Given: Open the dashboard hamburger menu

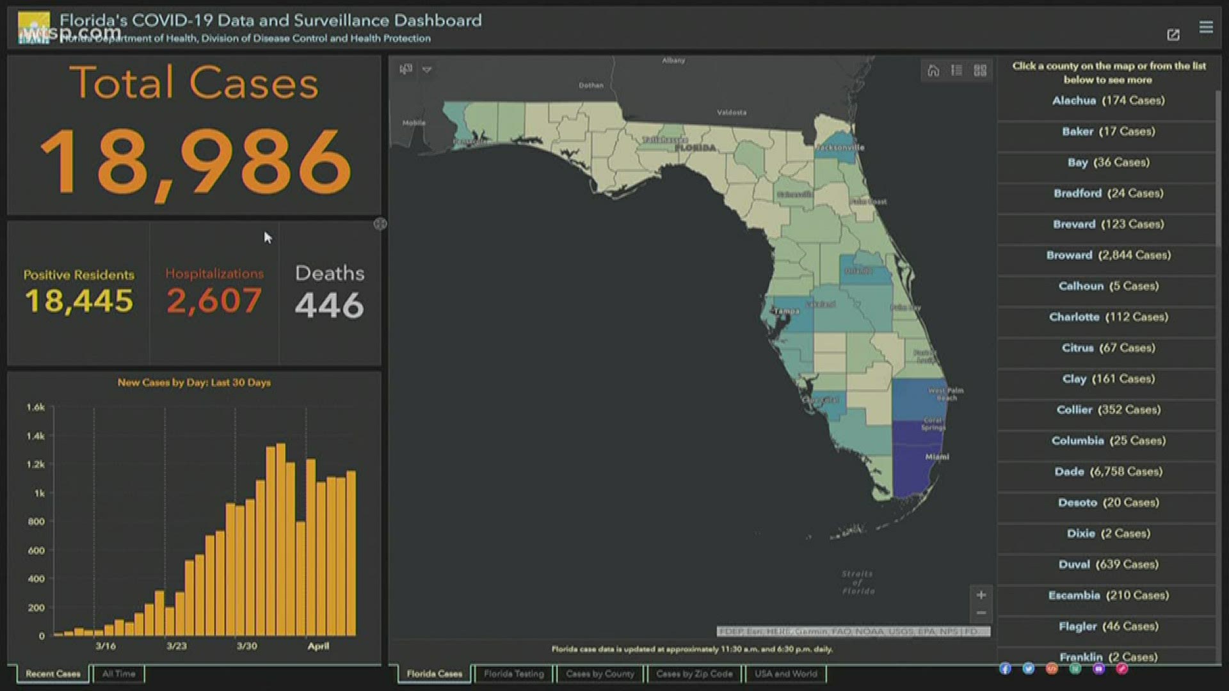Looking at the screenshot, I should tap(1206, 27).
